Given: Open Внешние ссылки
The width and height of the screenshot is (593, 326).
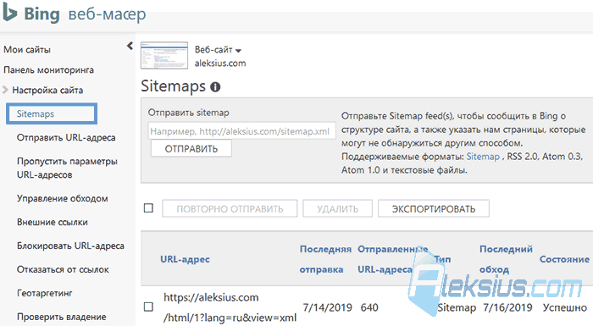Looking at the screenshot, I should pos(53,223).
